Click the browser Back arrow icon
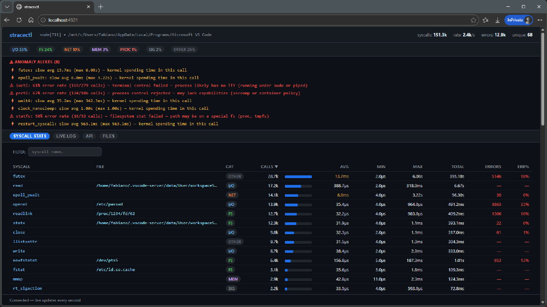Viewport: 547px width, 307px height. click(7, 20)
